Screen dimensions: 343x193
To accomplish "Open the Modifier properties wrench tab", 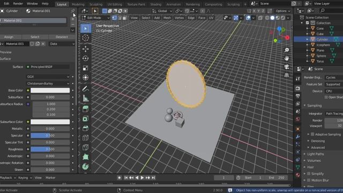I will tap(298, 137).
